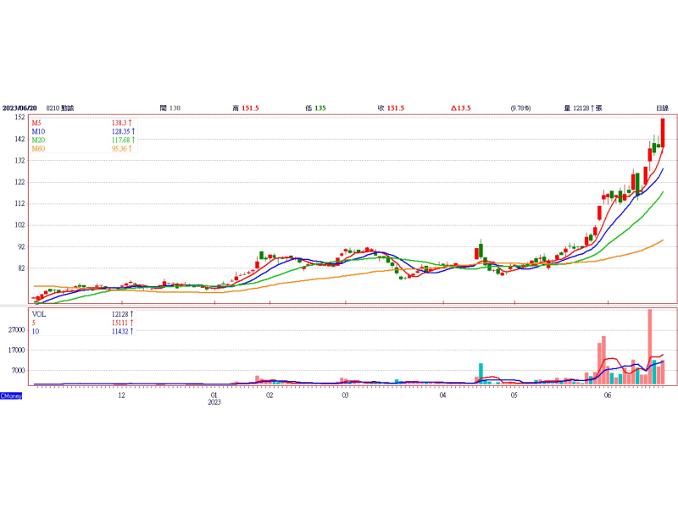The image size is (678, 508).
Task: Click the tallest volume bar in June
Action: pyautogui.click(x=650, y=347)
